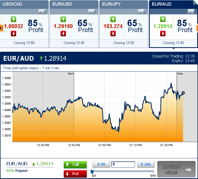Click 'Closing 13:50' on USD/CAD card
The width and height of the screenshot is (198, 179).
pos(24,43)
